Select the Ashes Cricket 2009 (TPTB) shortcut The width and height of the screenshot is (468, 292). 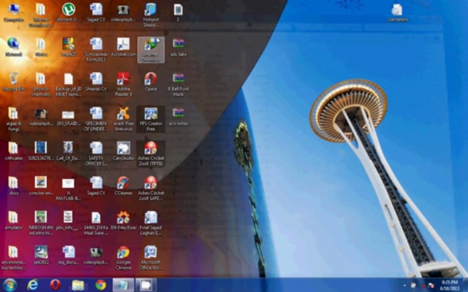tap(151, 153)
